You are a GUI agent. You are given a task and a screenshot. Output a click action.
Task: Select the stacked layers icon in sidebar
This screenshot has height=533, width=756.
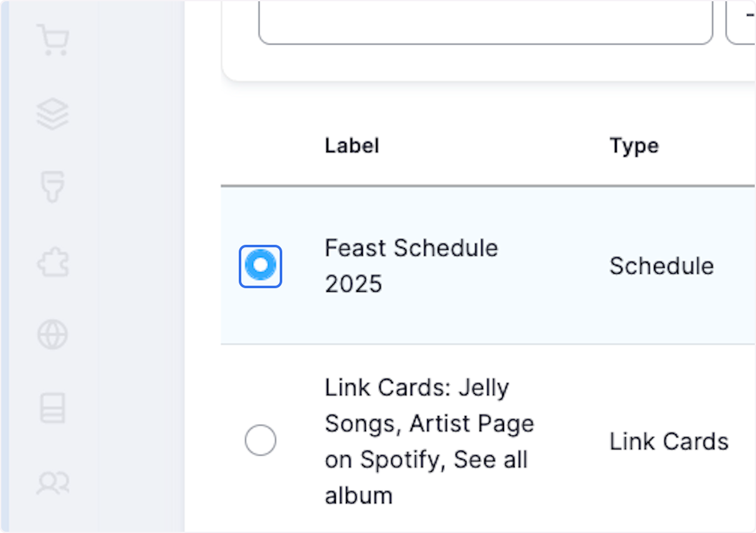[53, 114]
